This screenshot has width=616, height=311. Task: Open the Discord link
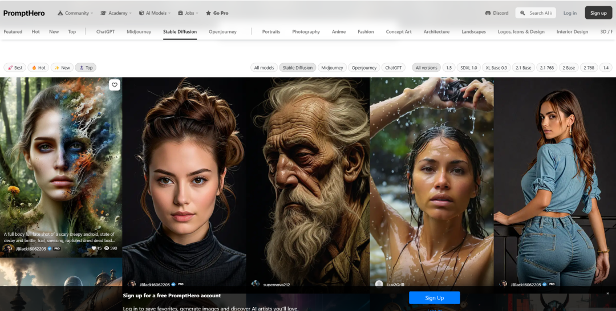[x=497, y=13]
